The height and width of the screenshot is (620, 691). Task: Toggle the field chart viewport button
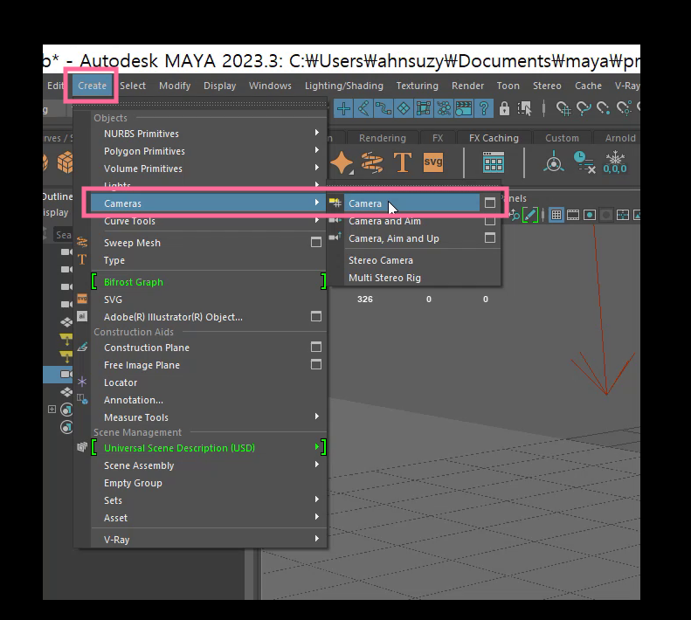point(623,215)
